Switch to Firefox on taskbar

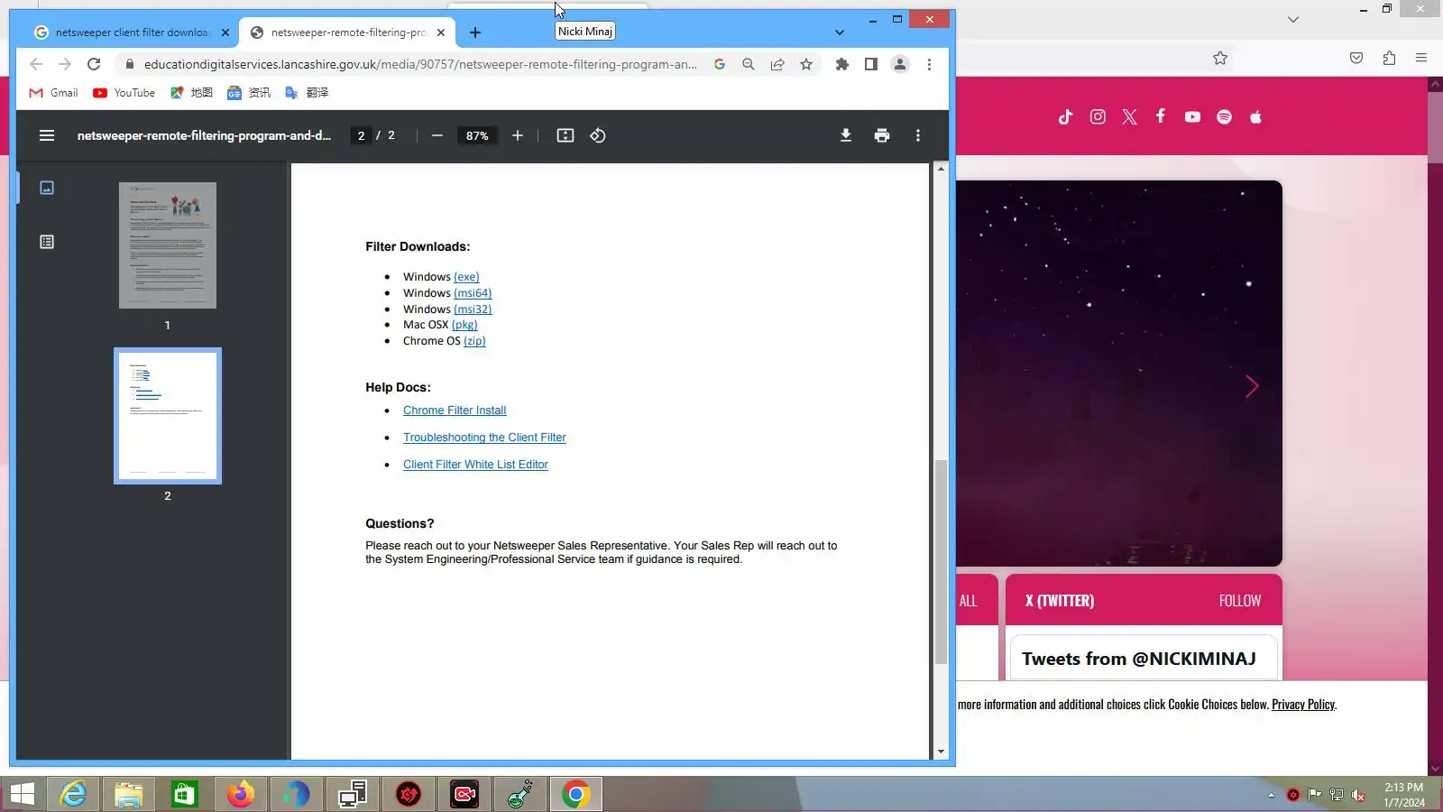coord(241,794)
